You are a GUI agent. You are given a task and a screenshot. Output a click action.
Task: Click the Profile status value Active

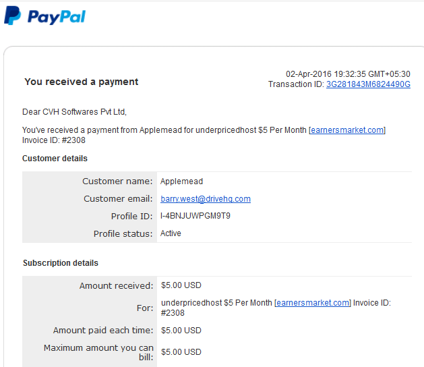[x=171, y=233]
